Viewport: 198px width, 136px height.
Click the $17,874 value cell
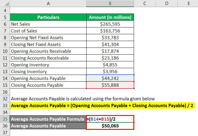tap(110, 51)
